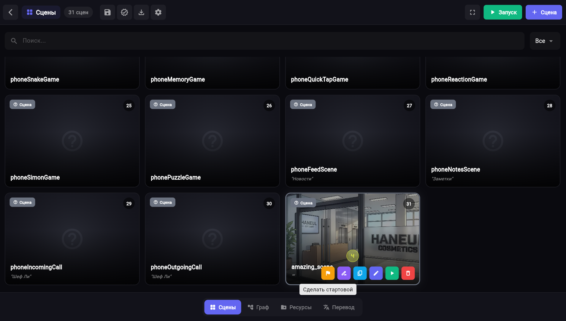Click the validation checkmark badge icon
Viewport: 566px width, 321px height.
[x=124, y=12]
